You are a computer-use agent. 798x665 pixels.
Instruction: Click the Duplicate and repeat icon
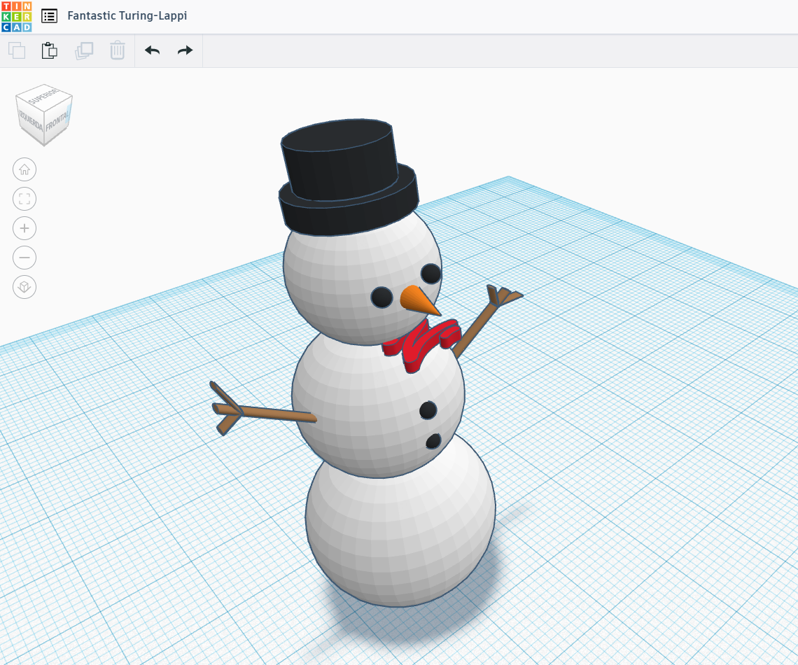[x=84, y=50]
